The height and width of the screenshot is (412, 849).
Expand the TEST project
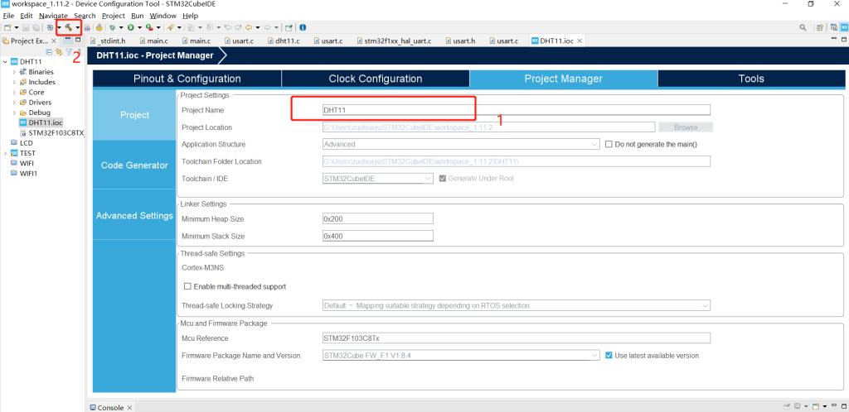point(5,153)
